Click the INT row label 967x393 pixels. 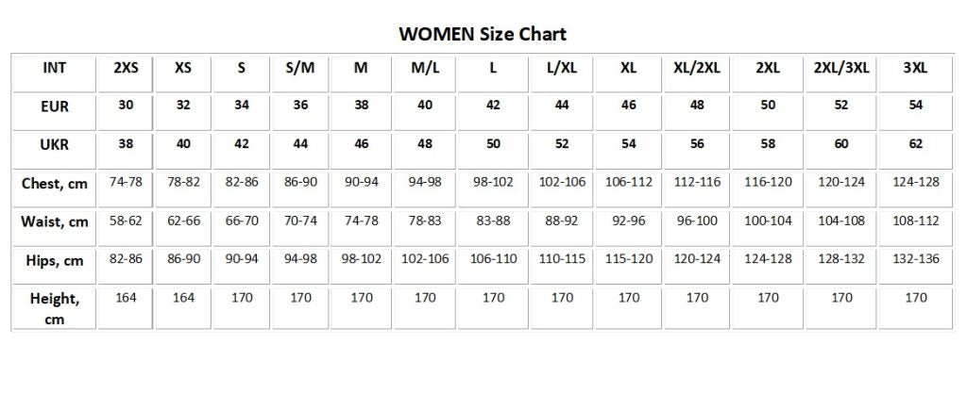54,68
